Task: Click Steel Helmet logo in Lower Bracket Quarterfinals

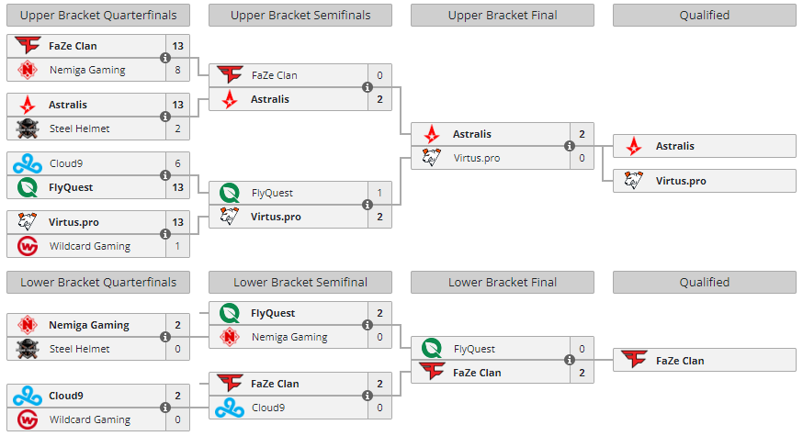Action: pos(28,349)
